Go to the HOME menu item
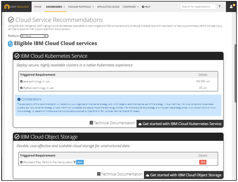Image resolution: width=238 pixels, height=182 pixels. (x=38, y=7)
